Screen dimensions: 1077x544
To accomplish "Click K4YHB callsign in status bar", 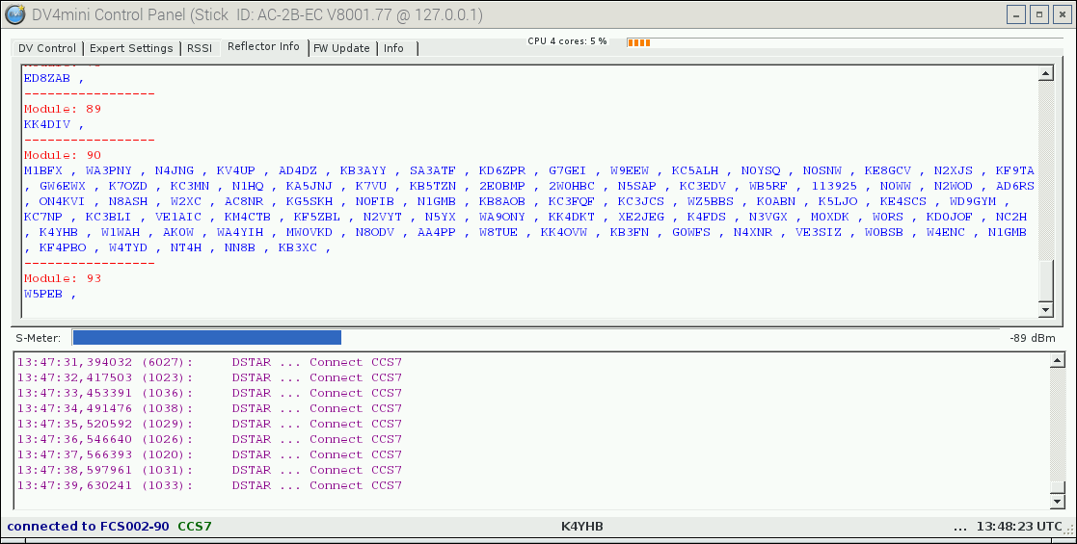I will [581, 526].
